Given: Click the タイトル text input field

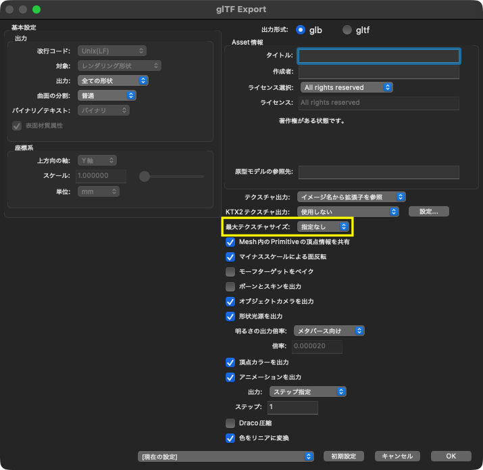Looking at the screenshot, I should click(379, 55).
